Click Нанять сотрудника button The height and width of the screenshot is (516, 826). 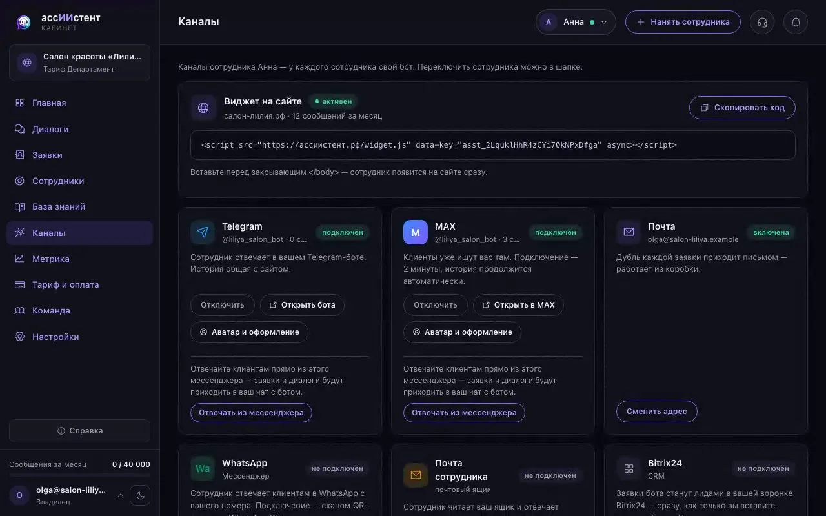(x=683, y=22)
